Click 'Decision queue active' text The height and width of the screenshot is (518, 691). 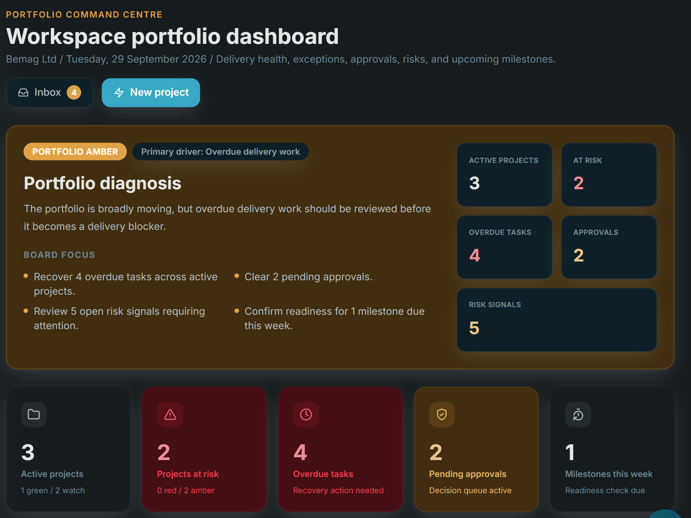coord(470,491)
